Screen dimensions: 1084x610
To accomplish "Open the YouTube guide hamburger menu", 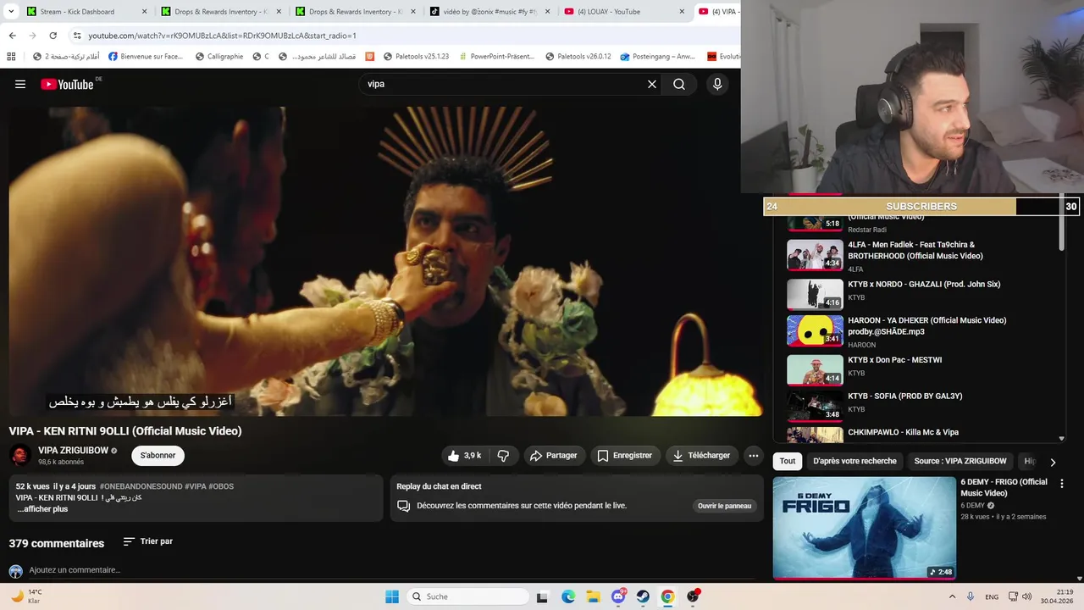I will 20,84.
